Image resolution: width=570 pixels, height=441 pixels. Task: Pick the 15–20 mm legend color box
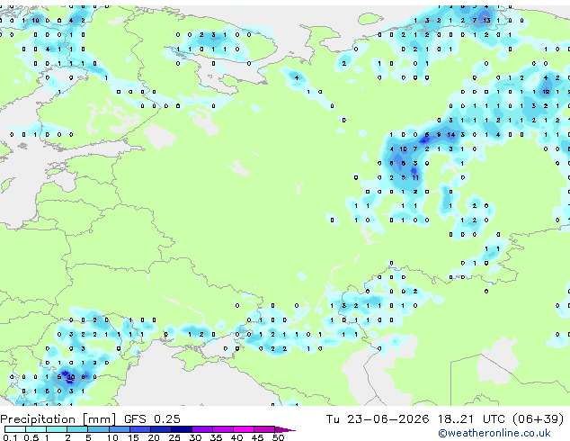click(x=140, y=429)
